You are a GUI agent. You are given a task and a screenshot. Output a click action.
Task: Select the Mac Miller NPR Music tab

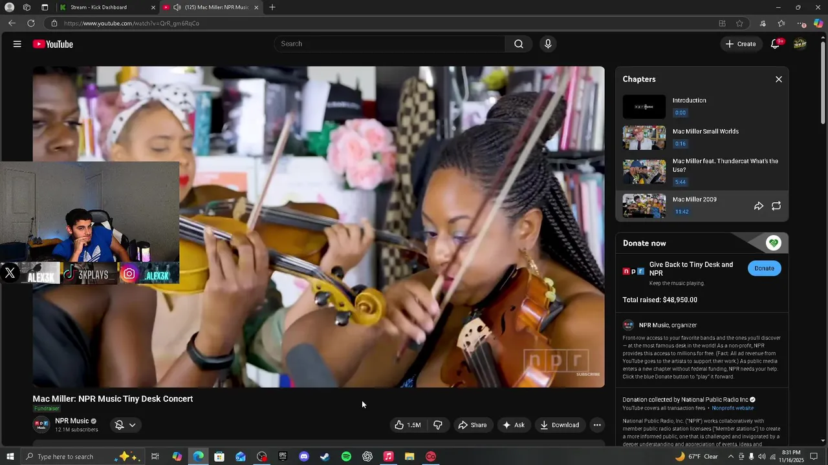coord(212,7)
